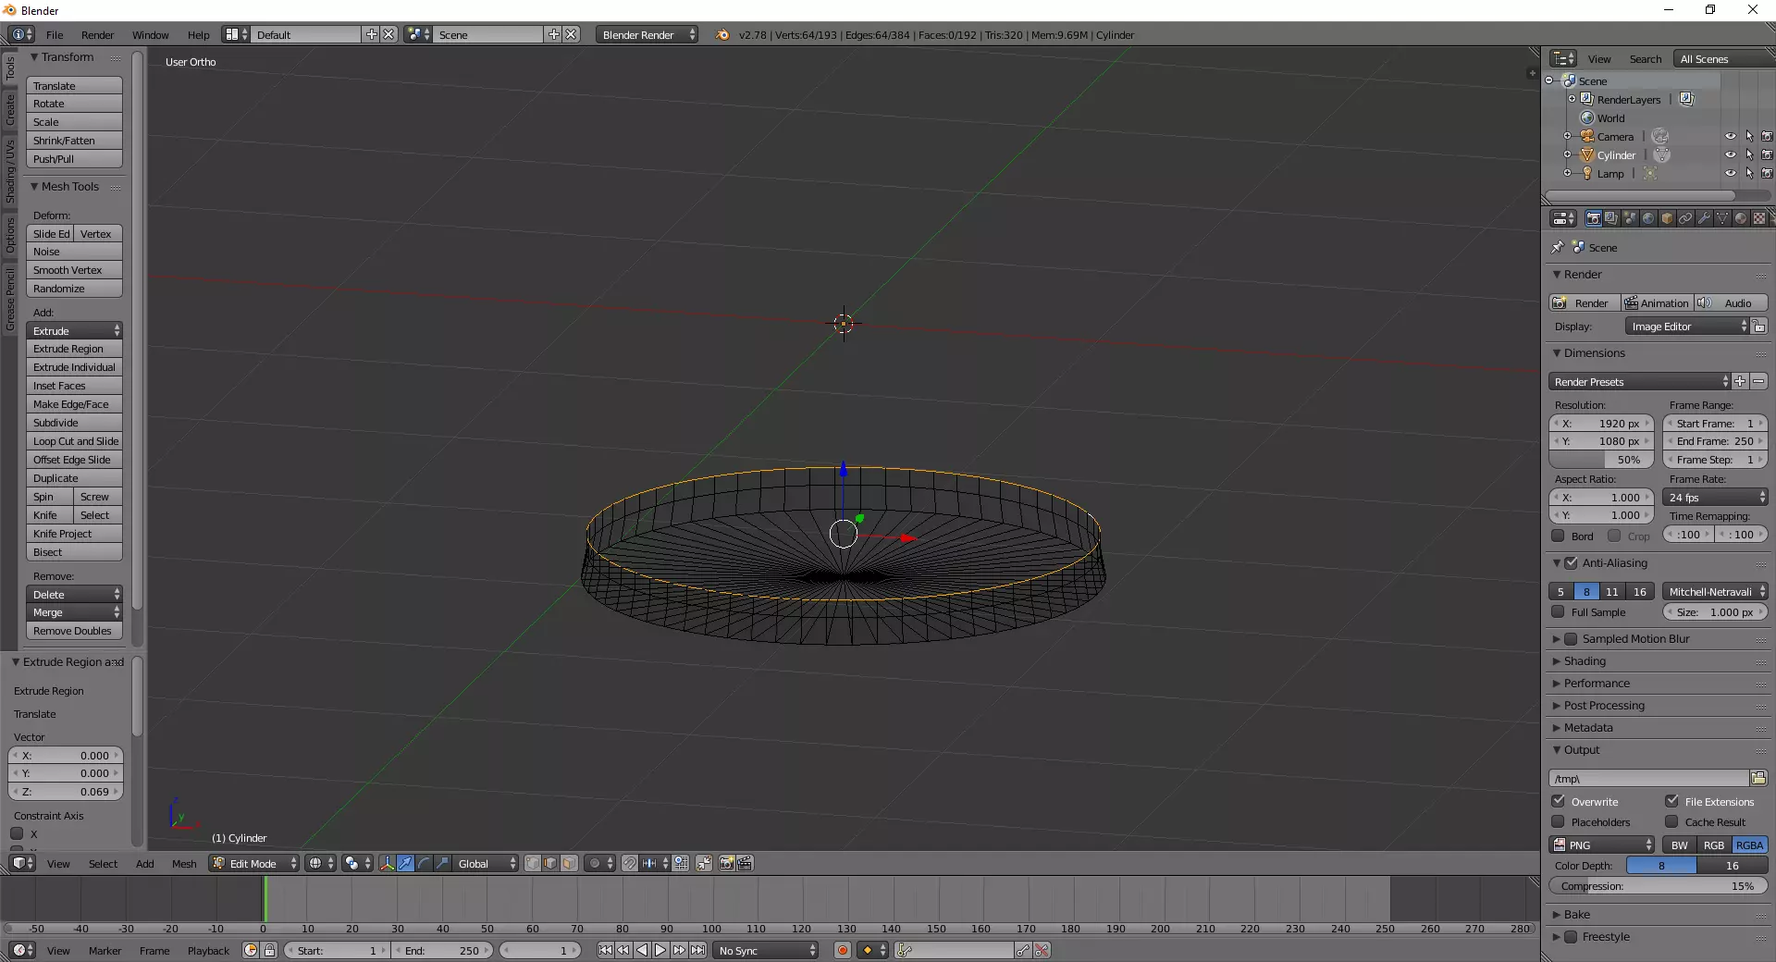Hide the Cylinder object via its eye icon

pos(1730,155)
